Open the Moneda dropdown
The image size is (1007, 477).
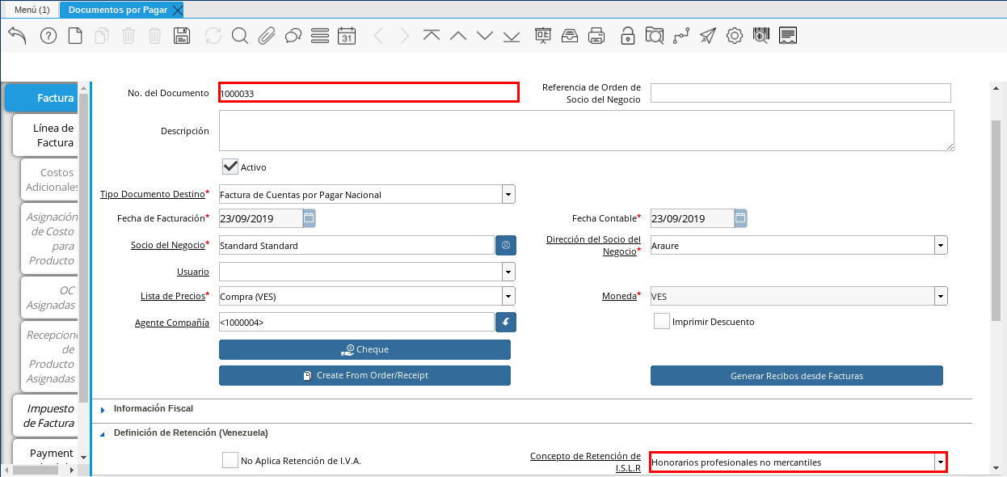(941, 297)
